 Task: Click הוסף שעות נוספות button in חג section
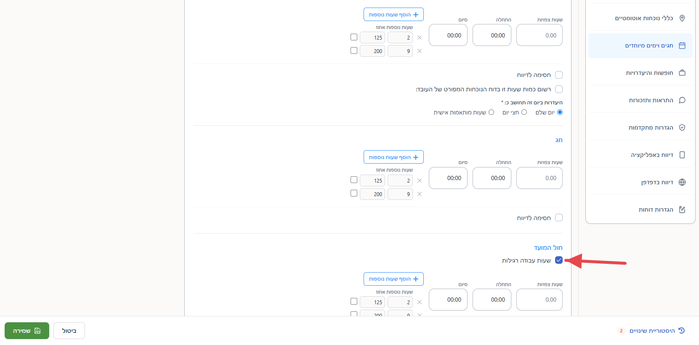393,157
